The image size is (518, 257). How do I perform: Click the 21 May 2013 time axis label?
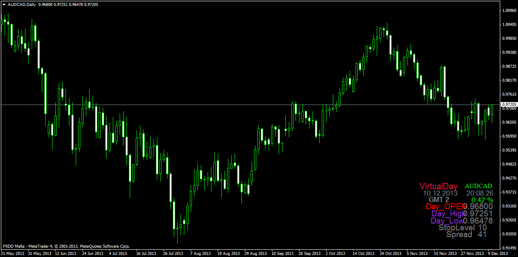[x=13, y=254]
